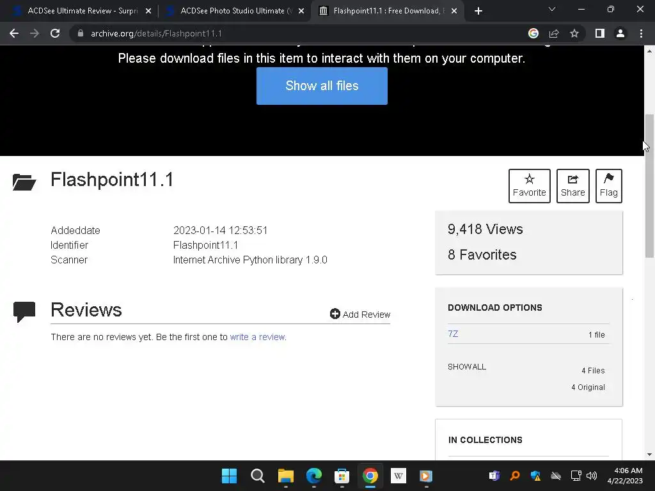Open taskbar Search
The width and height of the screenshot is (655, 491).
(257, 476)
